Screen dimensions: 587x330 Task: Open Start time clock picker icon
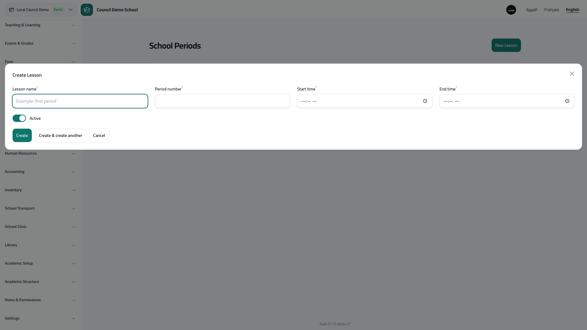pyautogui.click(x=425, y=101)
